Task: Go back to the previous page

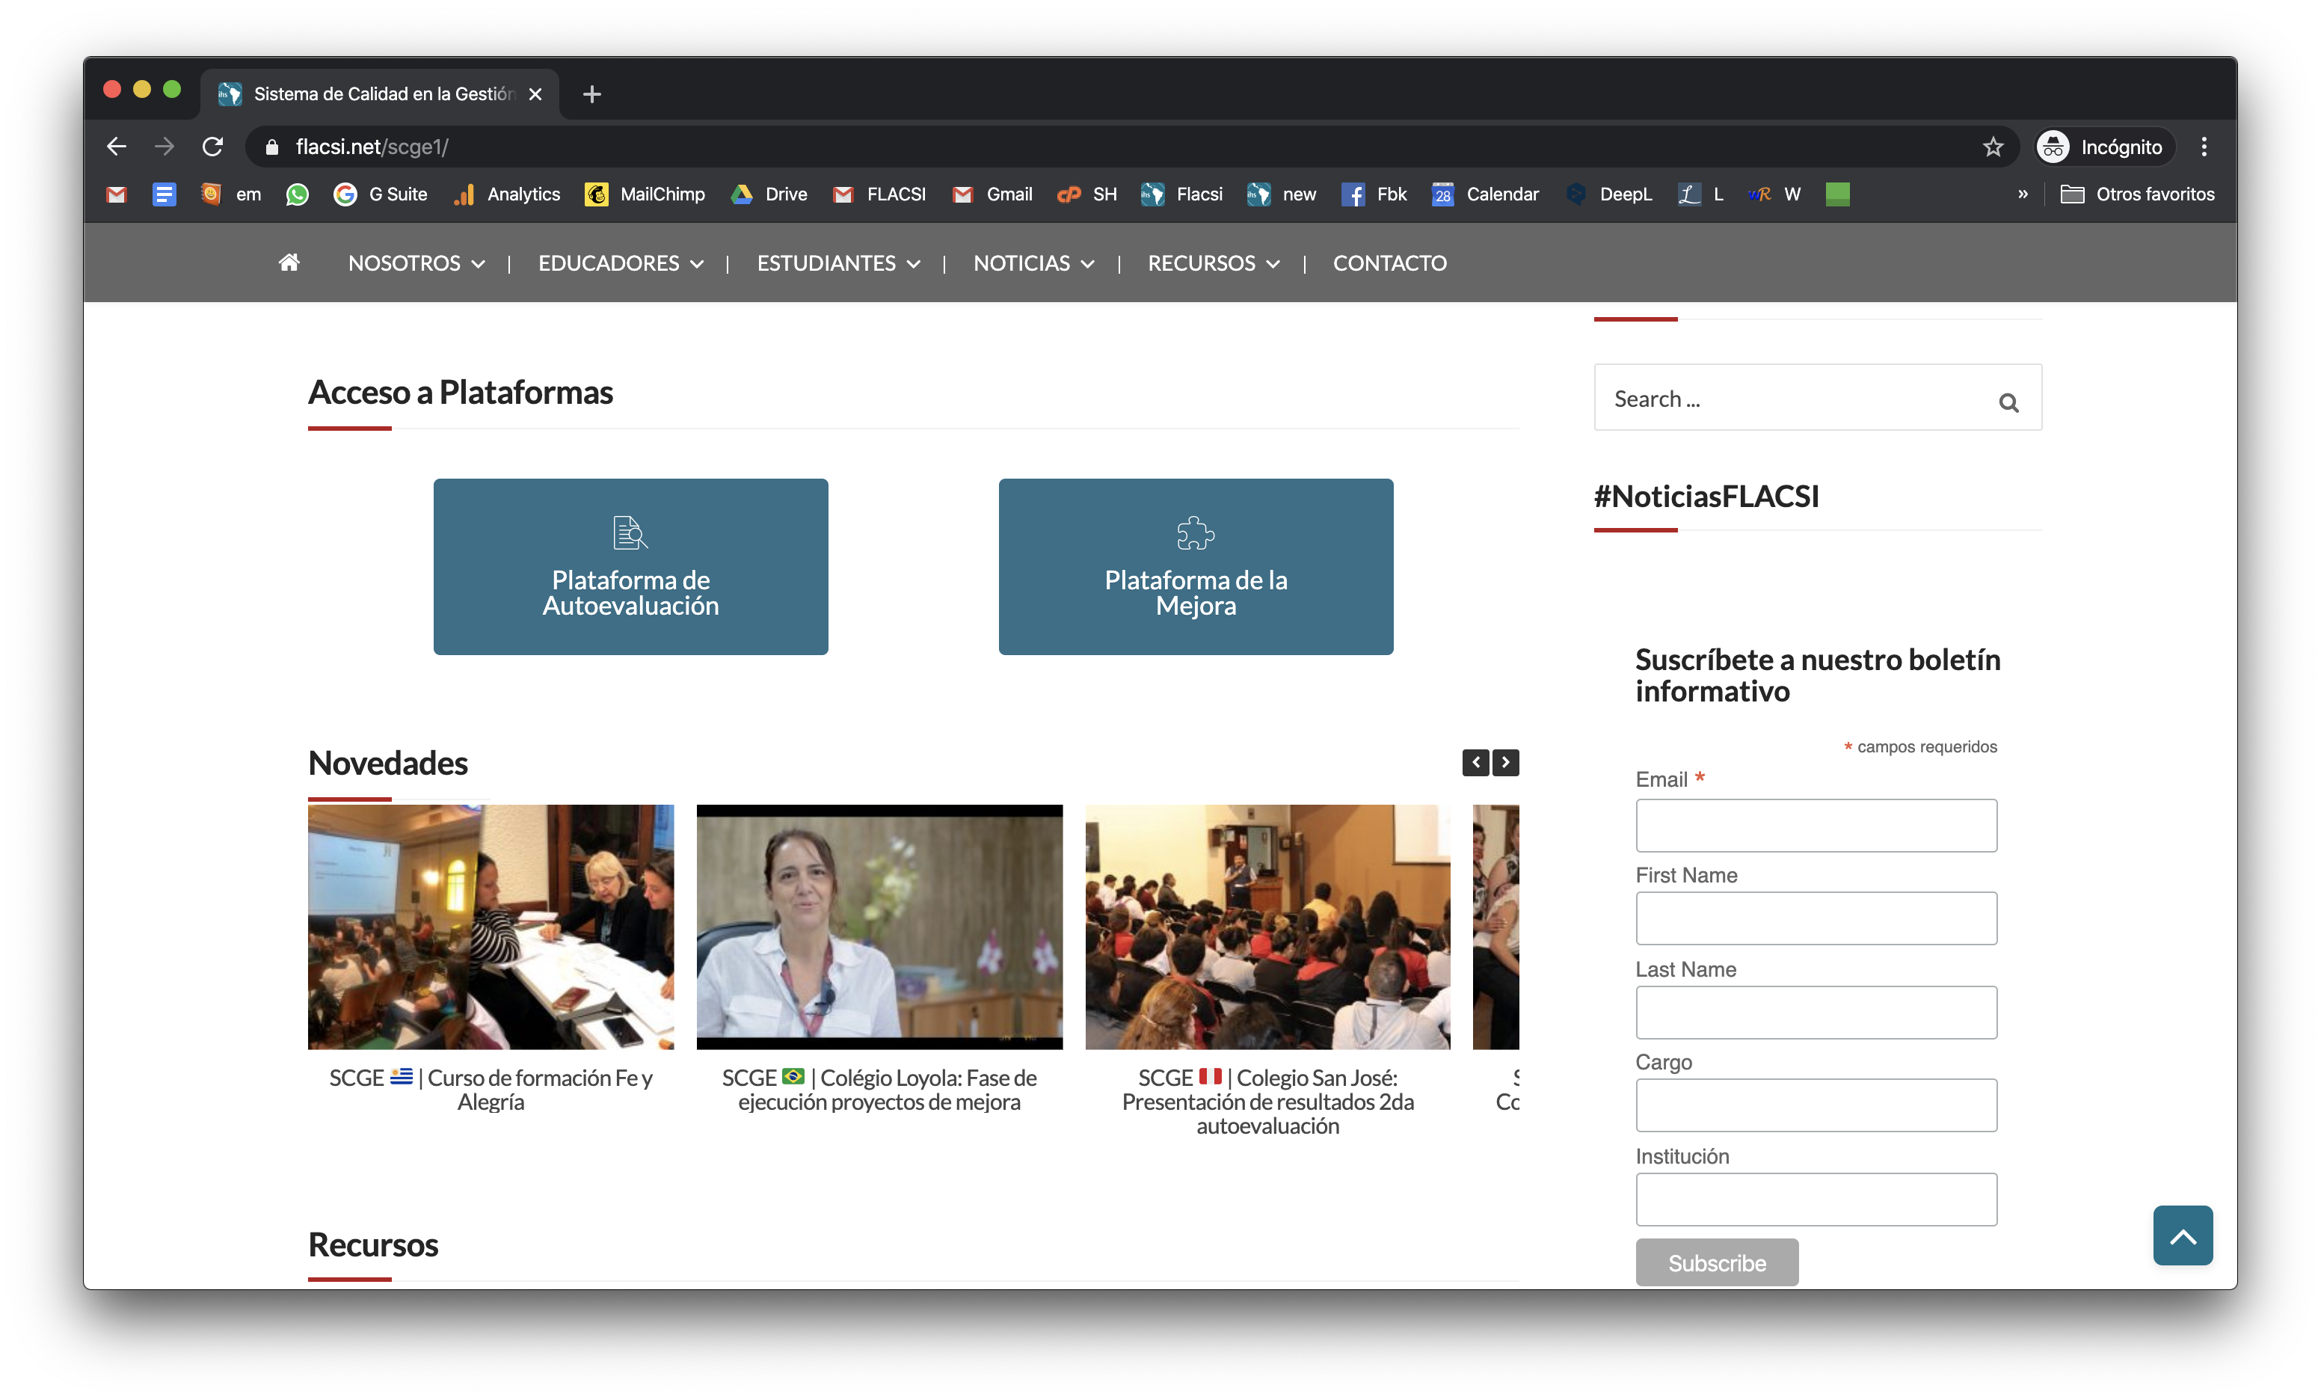Action: point(117,146)
